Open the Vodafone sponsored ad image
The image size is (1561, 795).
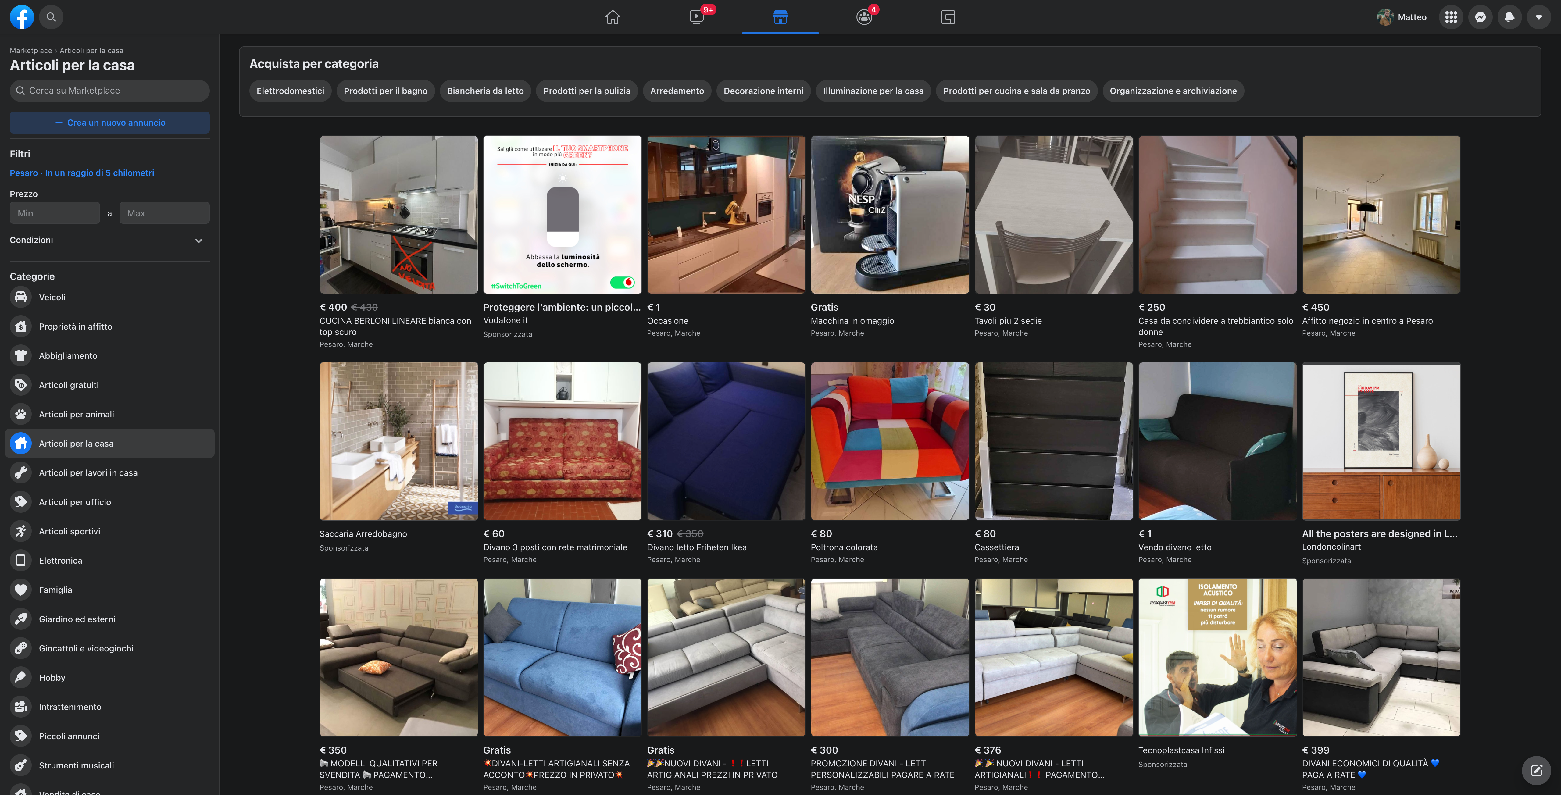click(562, 215)
